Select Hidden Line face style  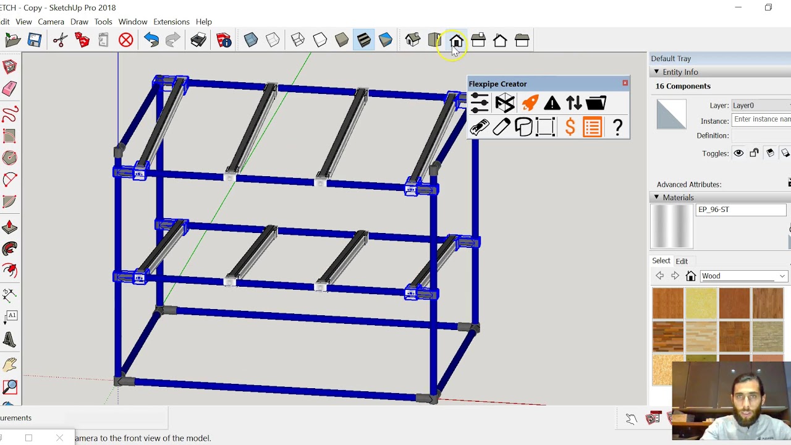coord(319,41)
